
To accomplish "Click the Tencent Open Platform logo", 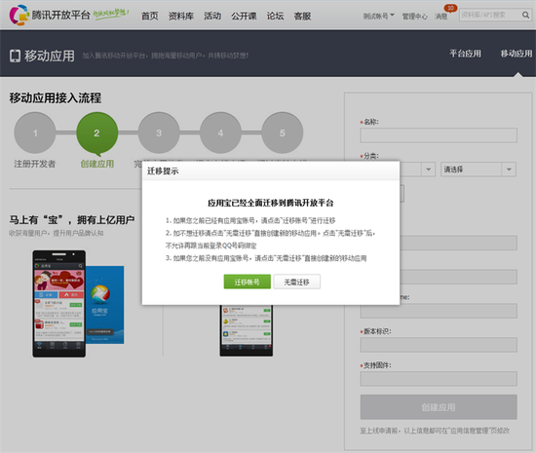I will (50, 15).
